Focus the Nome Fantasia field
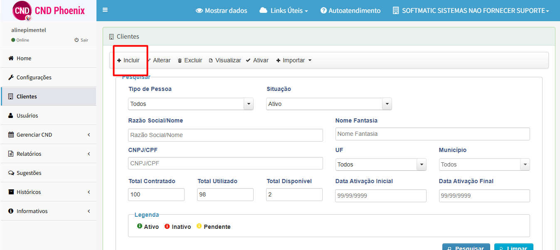The image size is (560, 250). pos(432,134)
